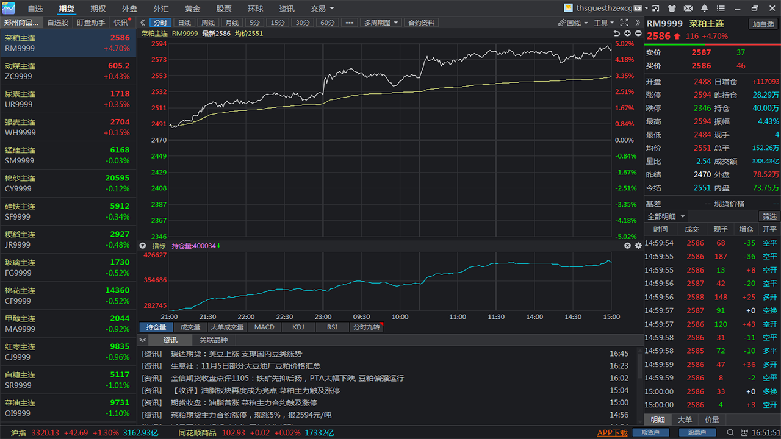Click the list icon in the title bar
The width and height of the screenshot is (781, 439).
click(721, 9)
